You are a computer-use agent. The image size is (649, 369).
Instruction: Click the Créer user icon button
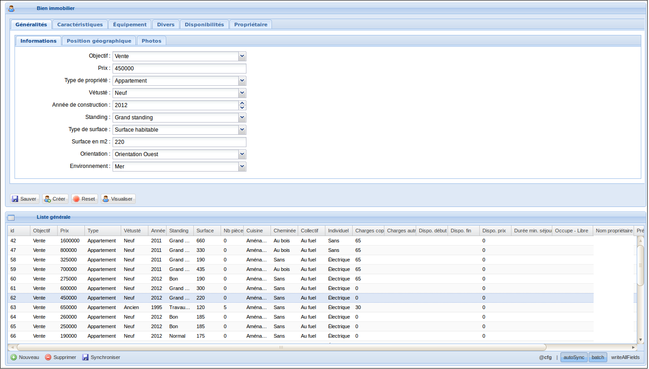[47, 199]
